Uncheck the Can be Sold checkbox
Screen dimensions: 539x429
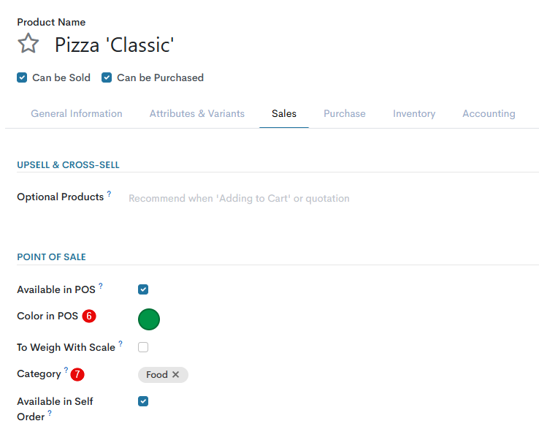click(22, 77)
